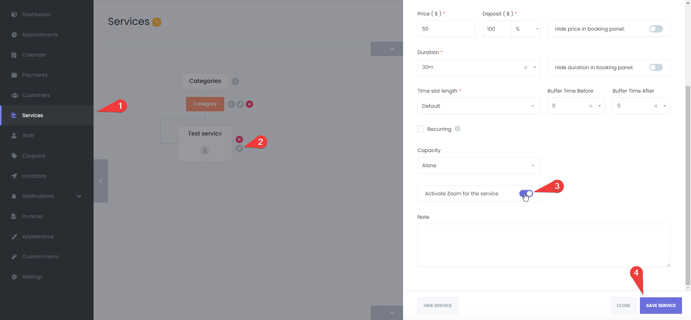Click the add icon next to Categories
The image size is (691, 320).
(x=235, y=81)
